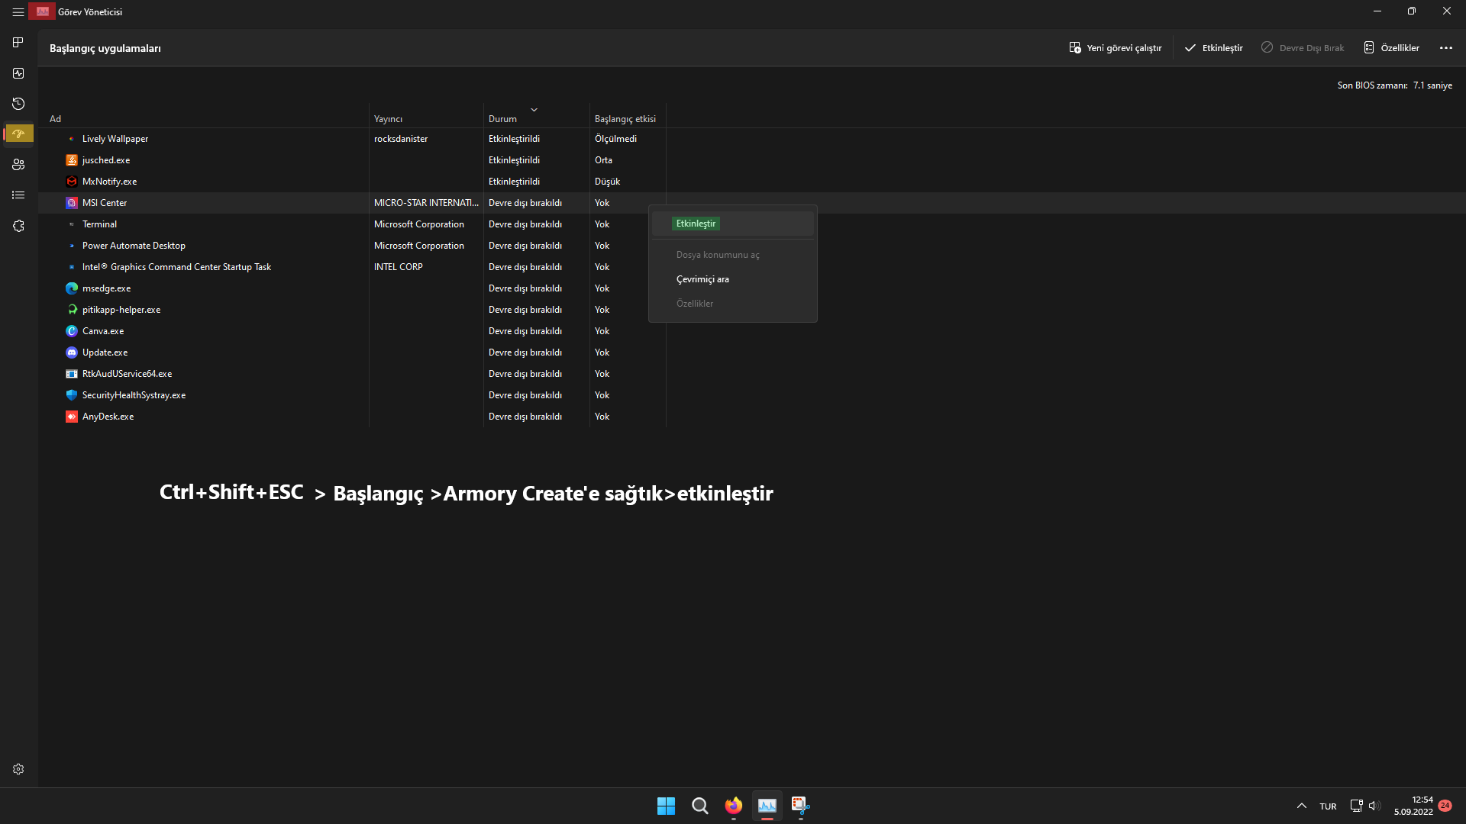Open the Processes page in sidebar

point(18,43)
